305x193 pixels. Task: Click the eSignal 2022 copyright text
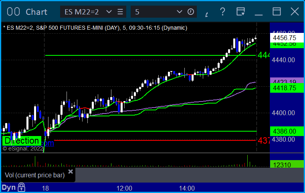click(x=23, y=148)
